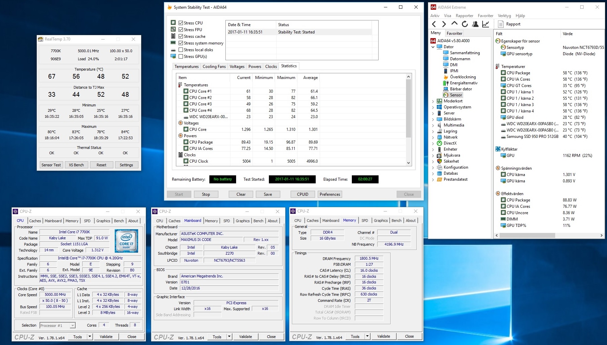Viewport: 607px width, 345px height.
Task: Click the CPUID button
Action: (x=303, y=194)
